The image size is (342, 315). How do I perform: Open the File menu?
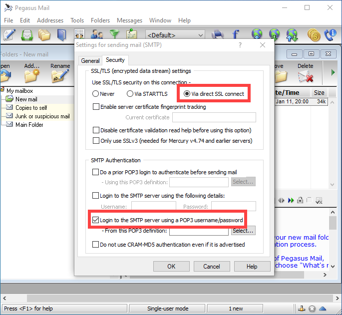tap(8, 20)
